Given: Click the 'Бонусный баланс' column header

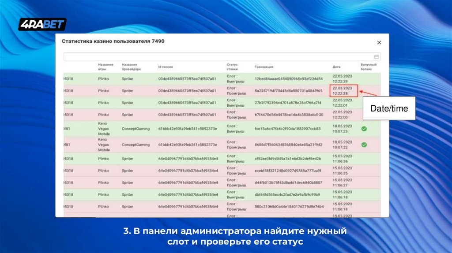Looking at the screenshot, I should coord(369,67).
